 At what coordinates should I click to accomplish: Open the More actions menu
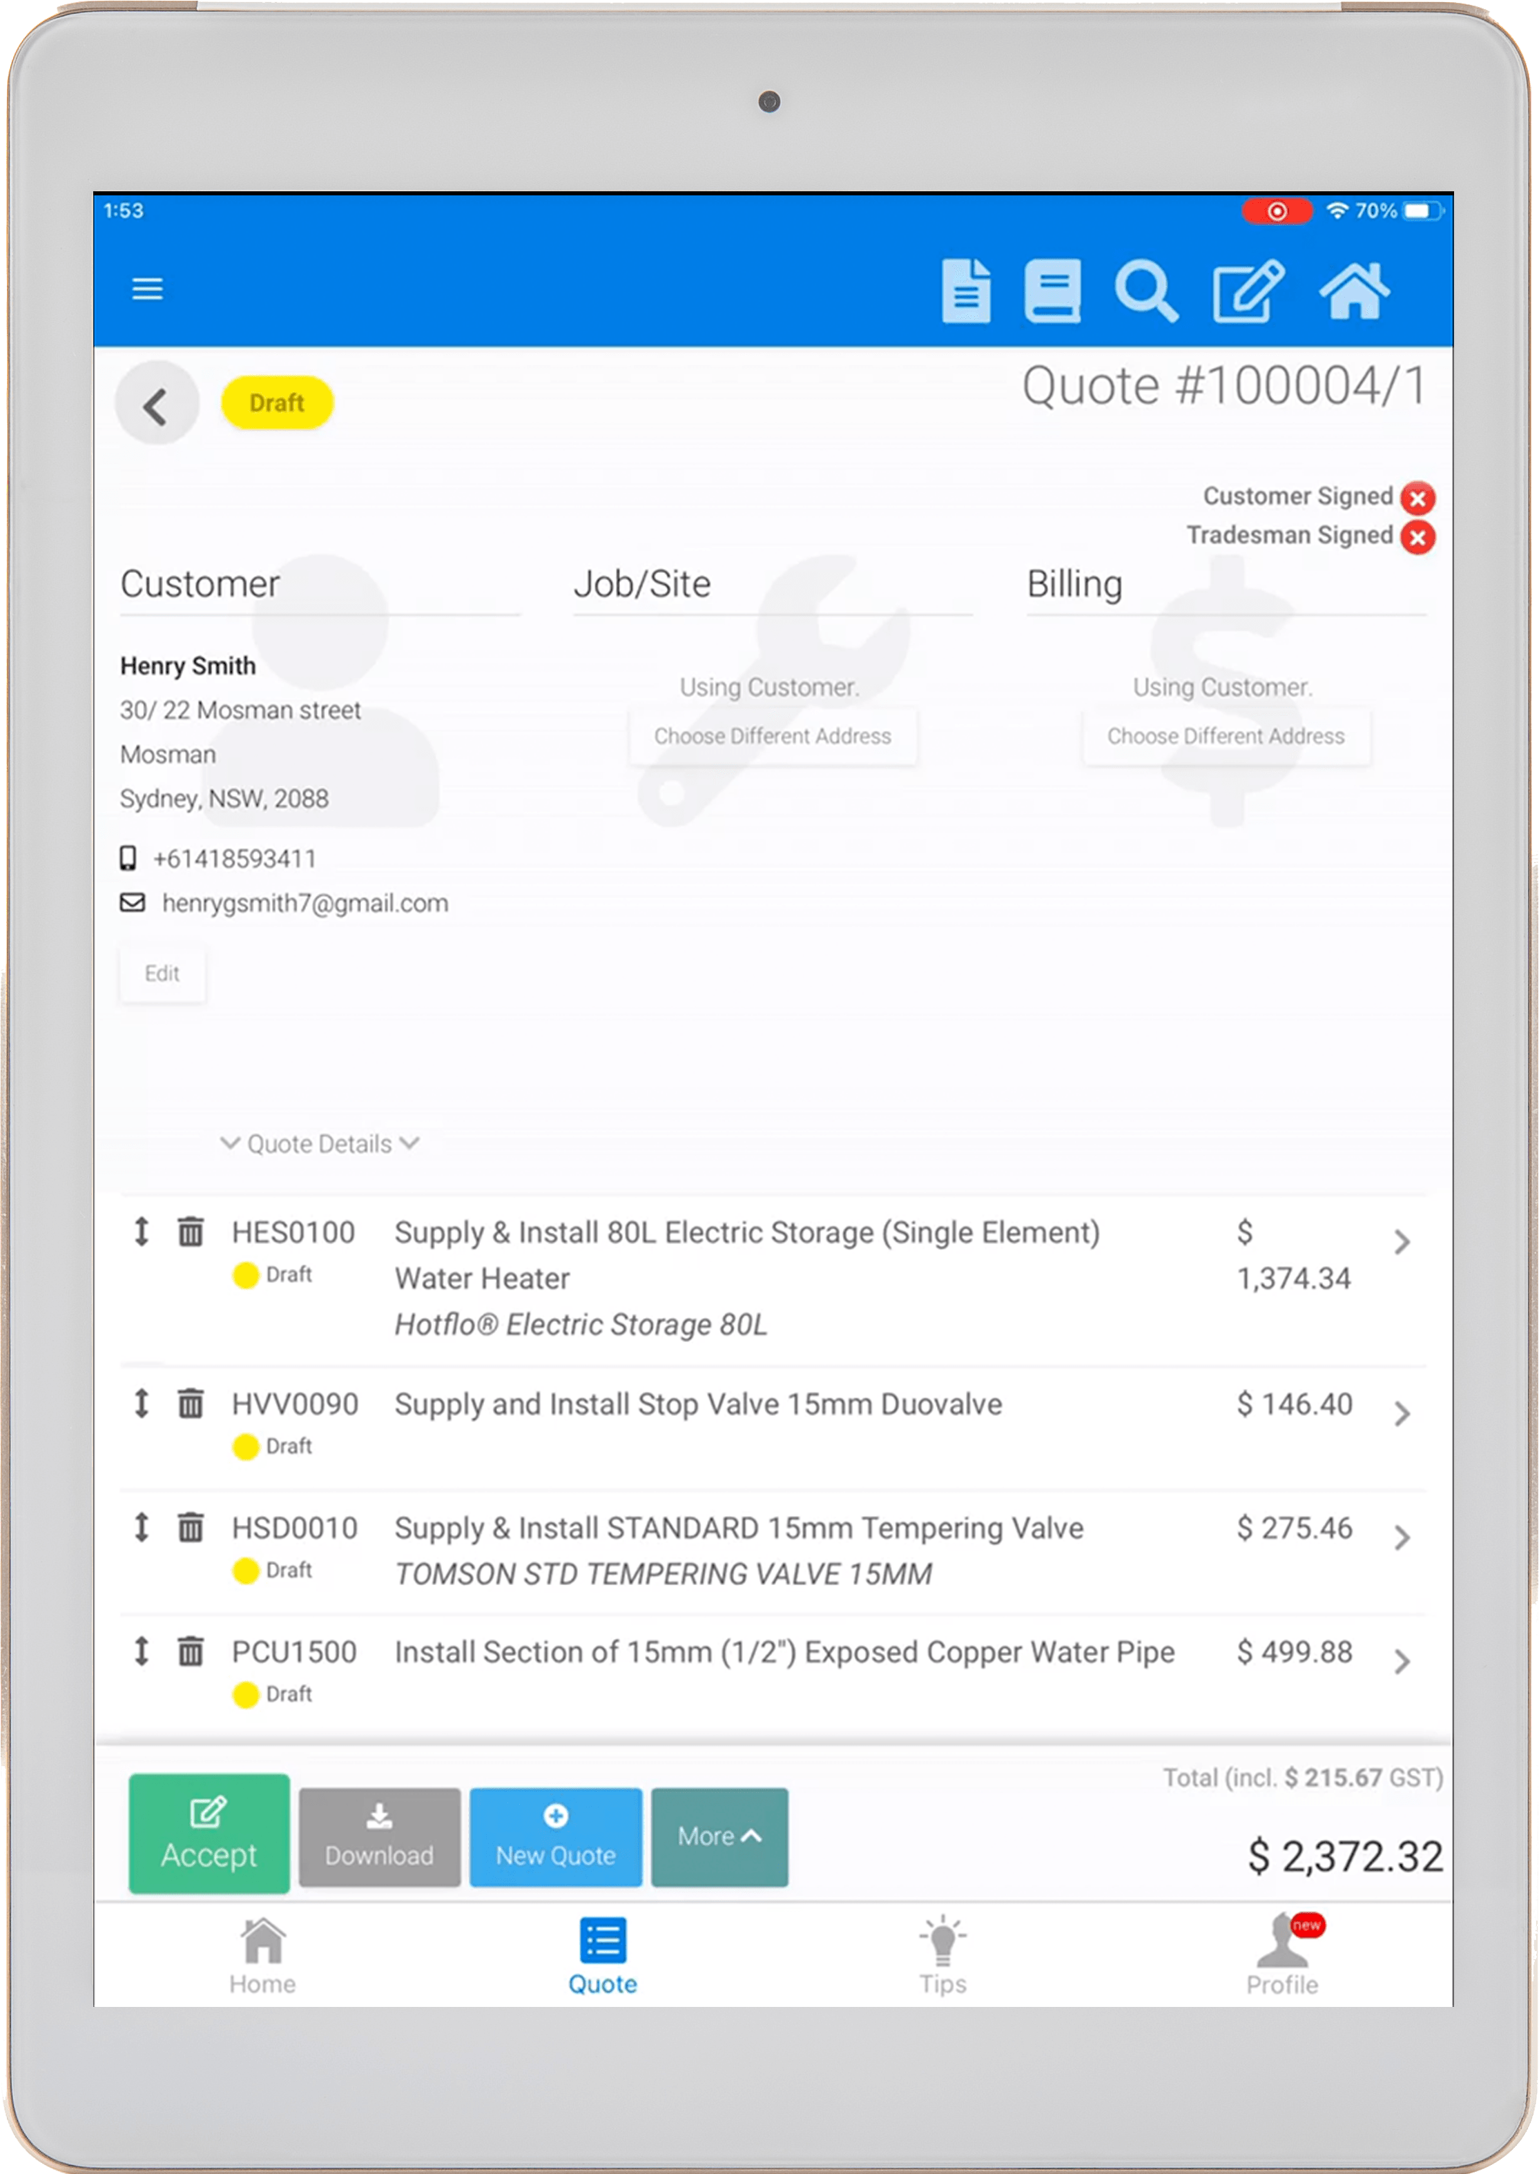coord(719,1836)
